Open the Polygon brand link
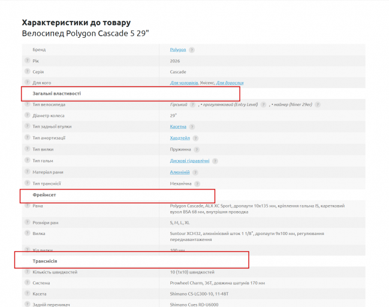The height and width of the screenshot is (307, 389). tap(178, 50)
